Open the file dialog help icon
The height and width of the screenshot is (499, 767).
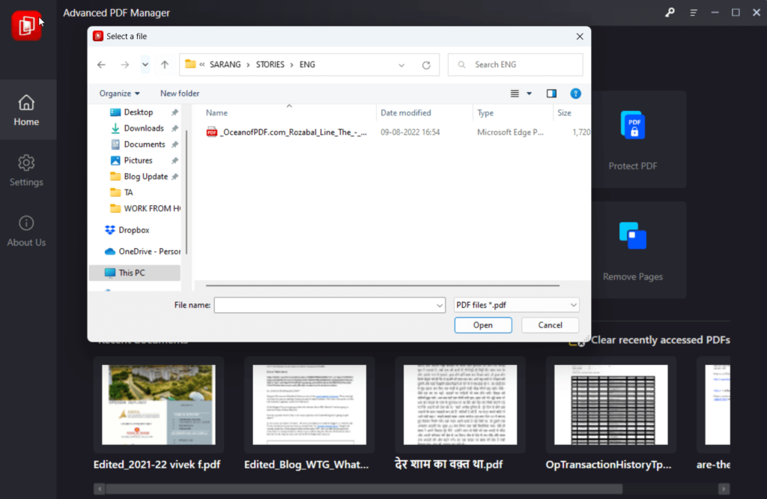pos(575,94)
